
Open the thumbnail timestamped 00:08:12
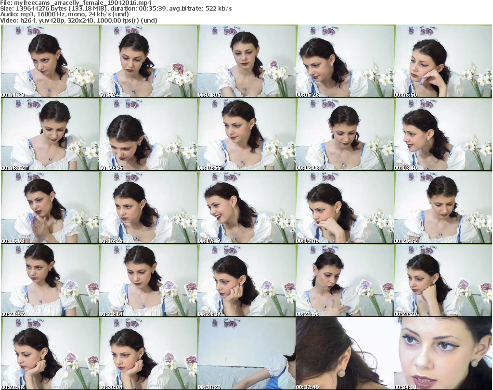pyautogui.click(x=50, y=134)
